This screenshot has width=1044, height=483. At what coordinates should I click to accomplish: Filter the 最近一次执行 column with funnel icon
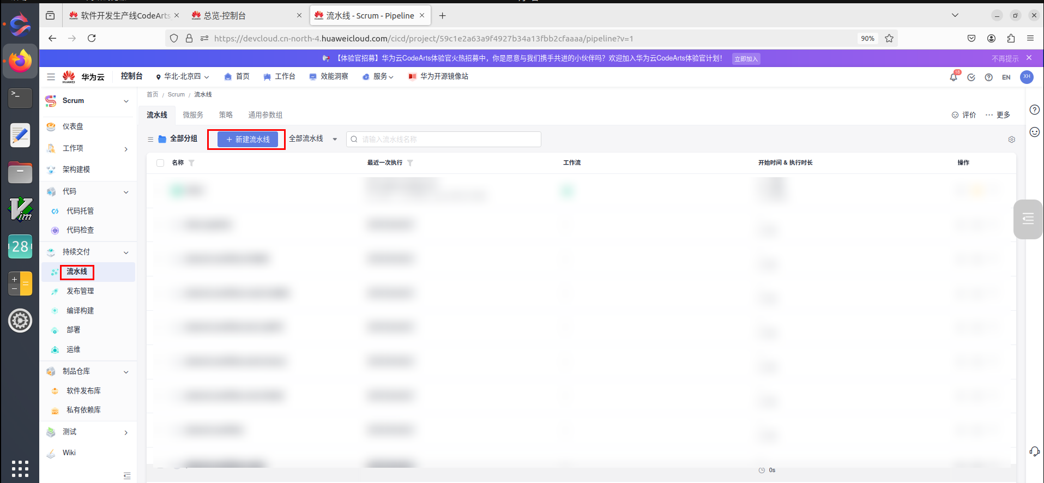(410, 163)
